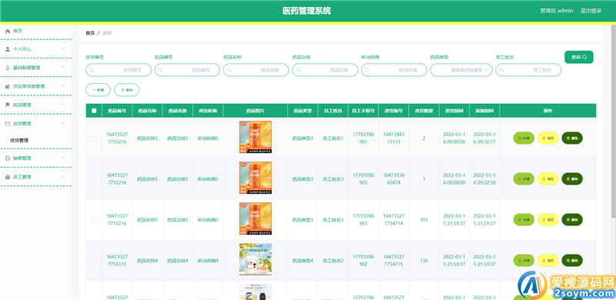
Task: Expand the 销售管理 sidebar chevron
Action: [x=63, y=158]
